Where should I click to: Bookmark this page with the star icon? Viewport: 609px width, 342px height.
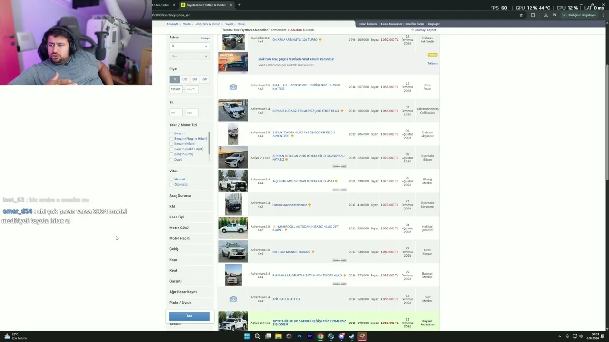pyautogui.click(x=521, y=15)
